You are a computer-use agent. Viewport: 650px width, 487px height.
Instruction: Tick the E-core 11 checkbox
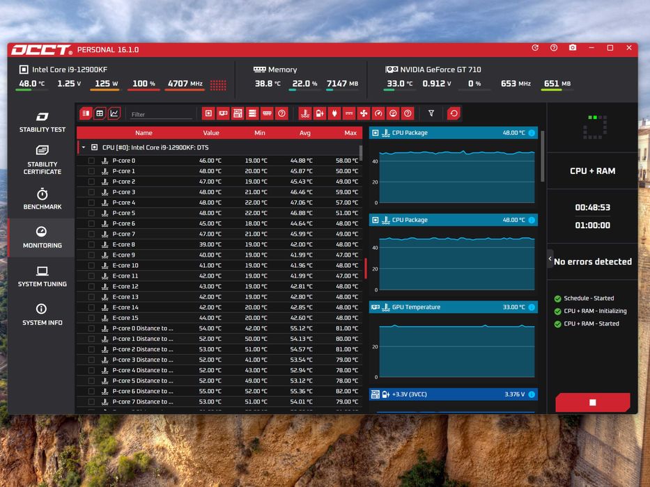[x=91, y=276]
